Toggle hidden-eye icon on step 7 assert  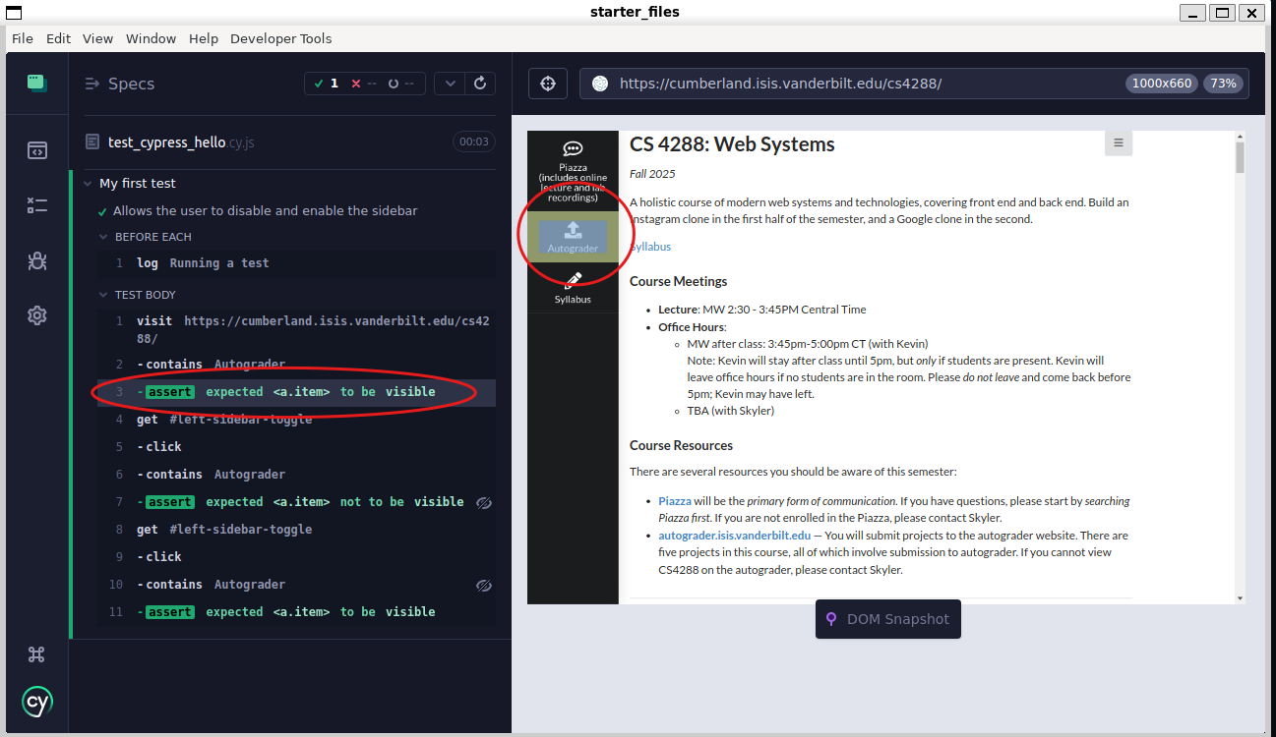coord(483,502)
